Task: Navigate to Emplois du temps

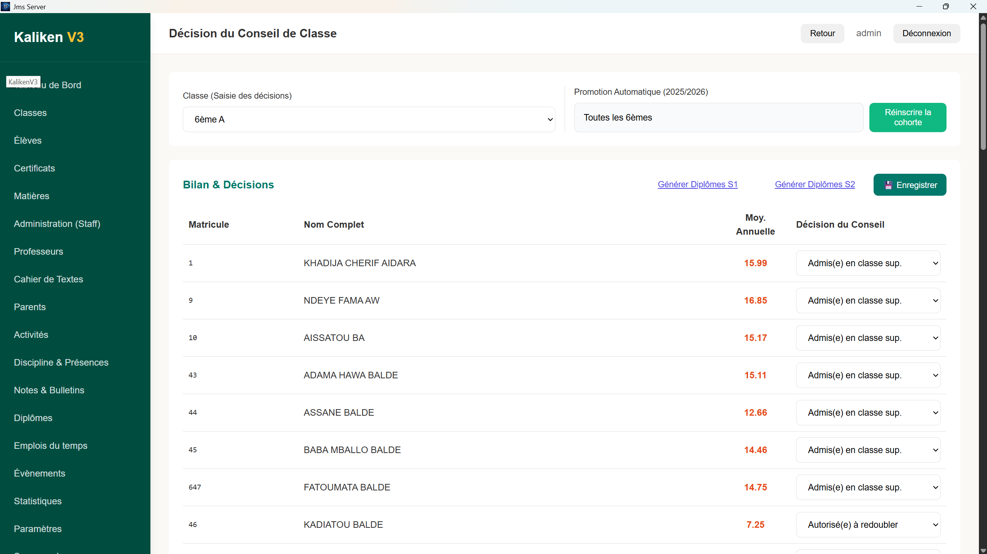Action: (51, 446)
